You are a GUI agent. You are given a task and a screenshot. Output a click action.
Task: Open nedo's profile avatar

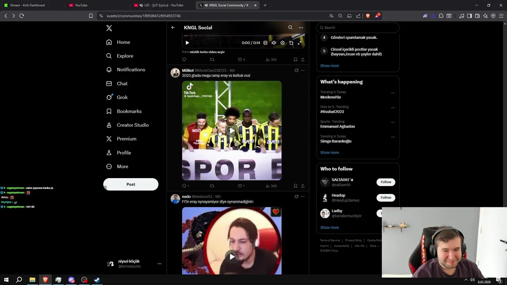click(175, 199)
